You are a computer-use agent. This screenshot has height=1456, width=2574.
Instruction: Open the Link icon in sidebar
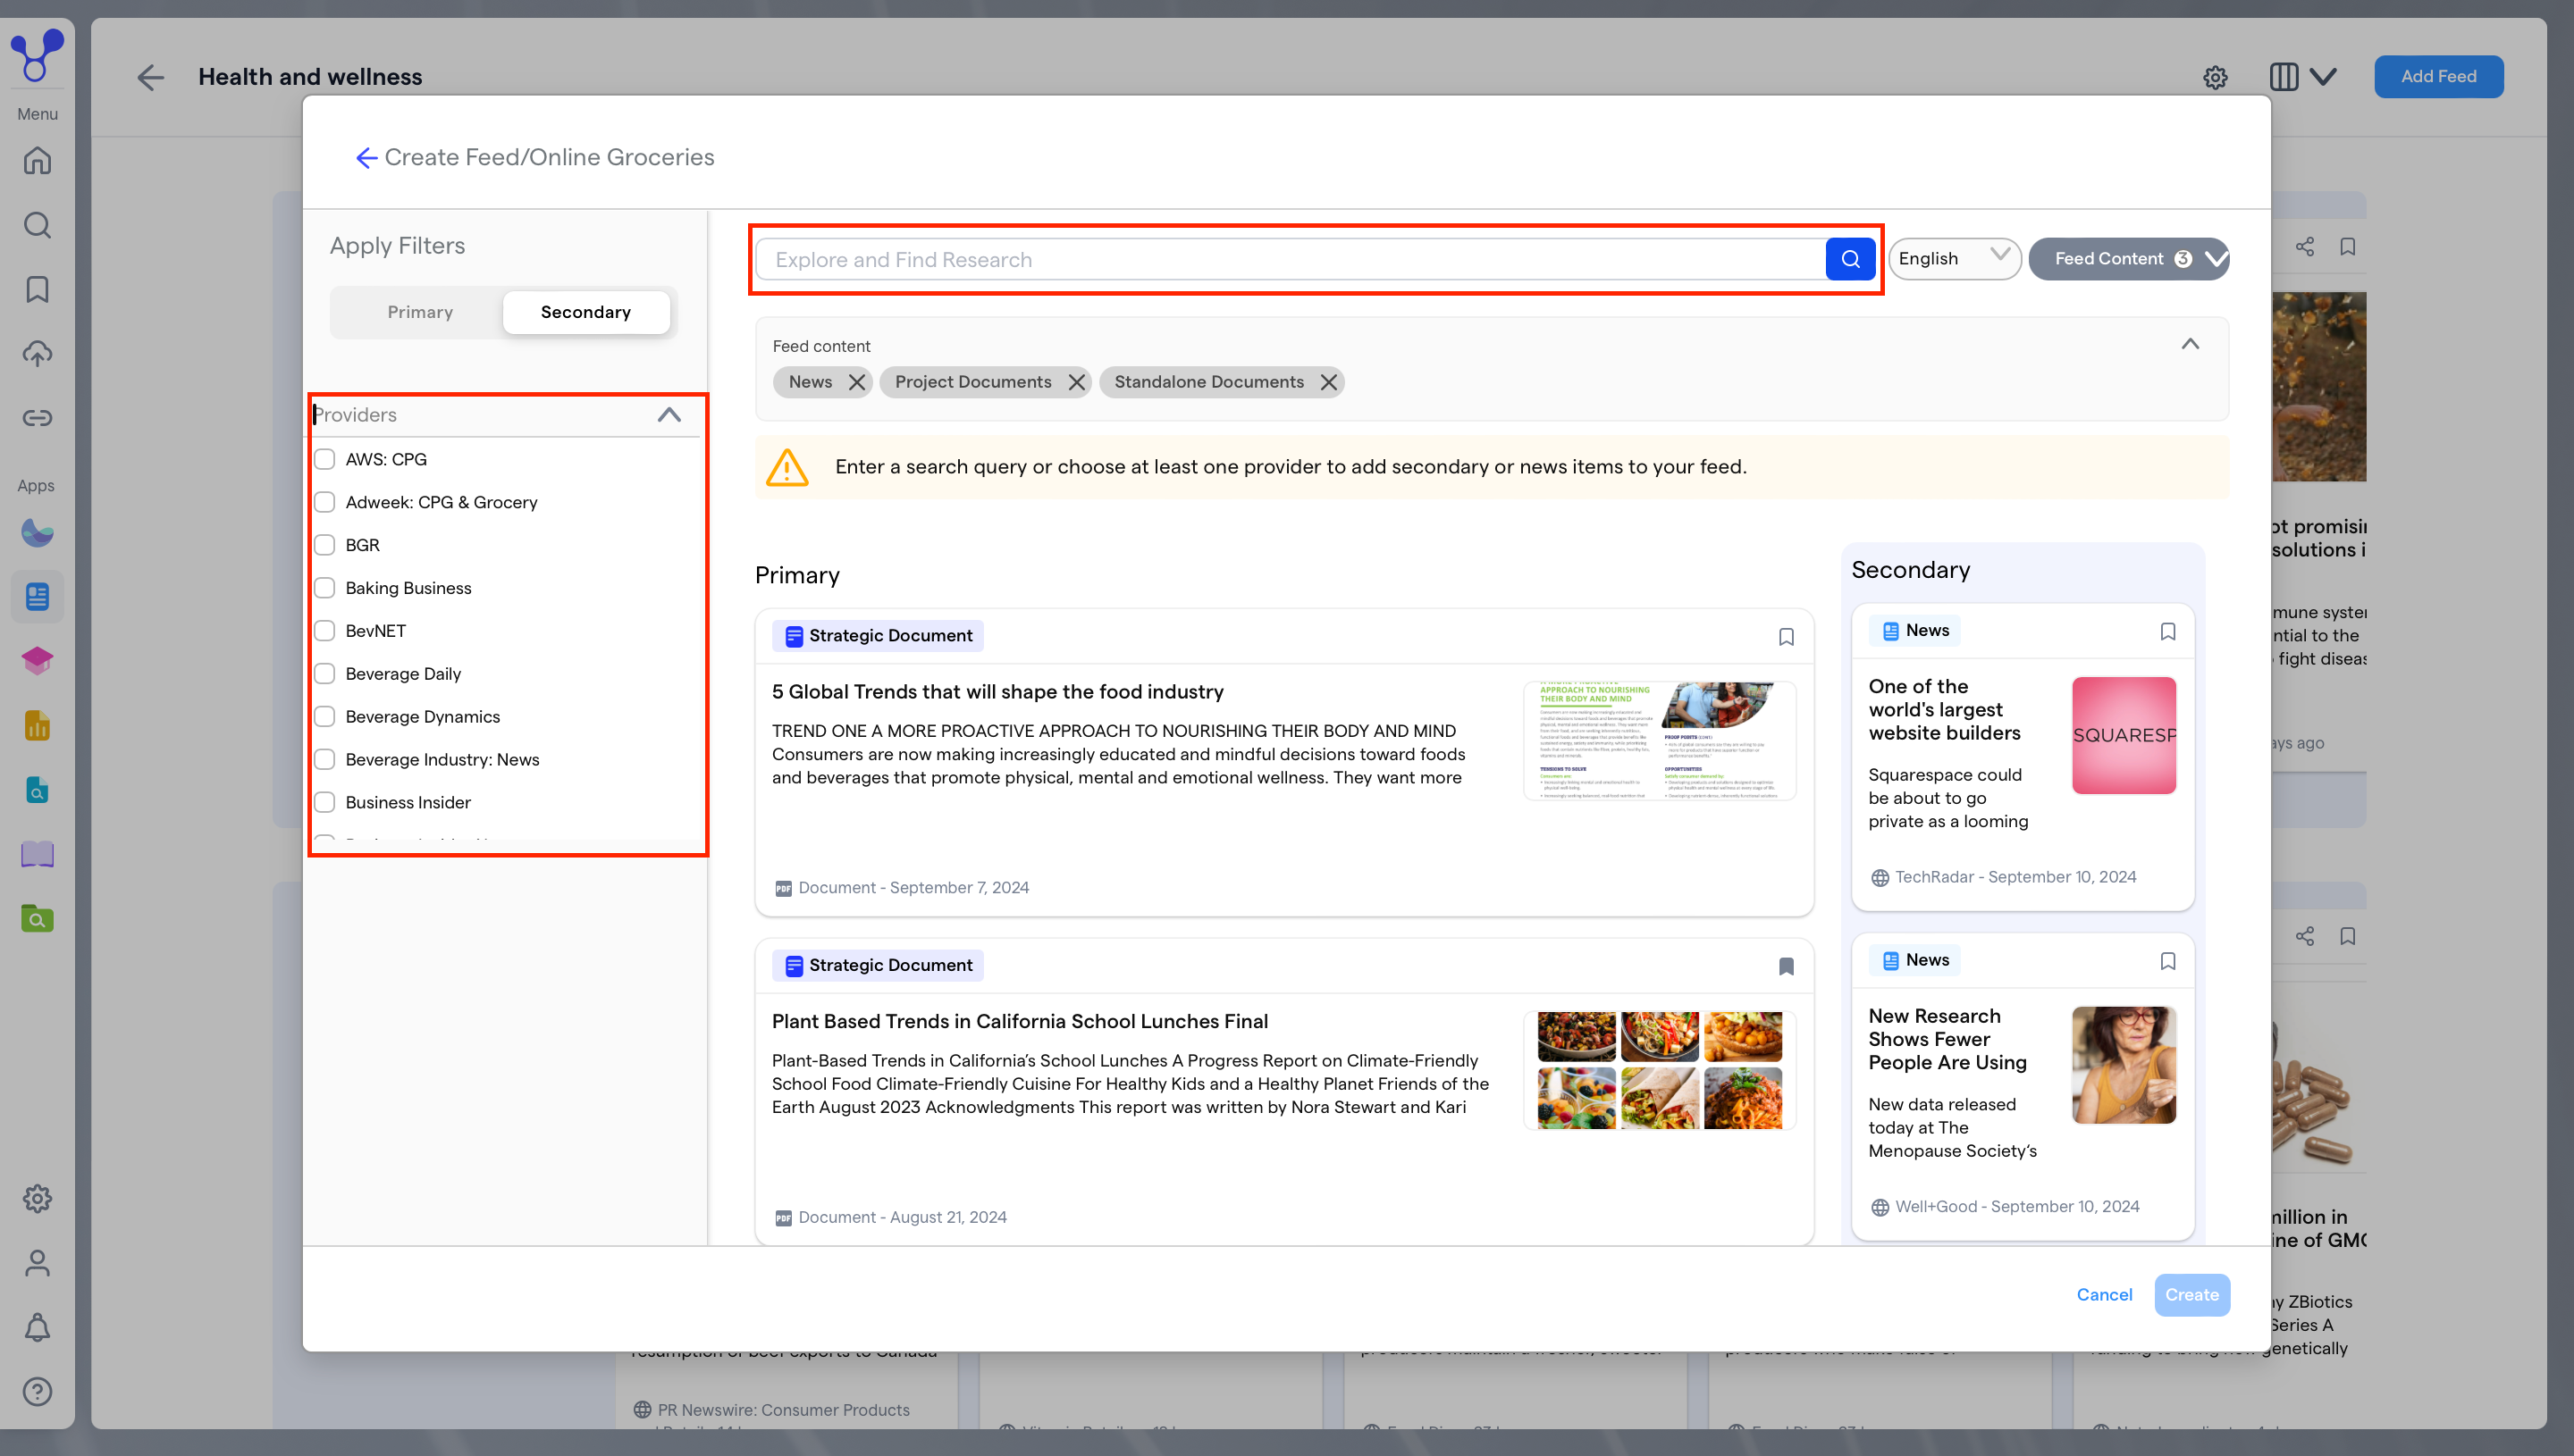point(37,417)
